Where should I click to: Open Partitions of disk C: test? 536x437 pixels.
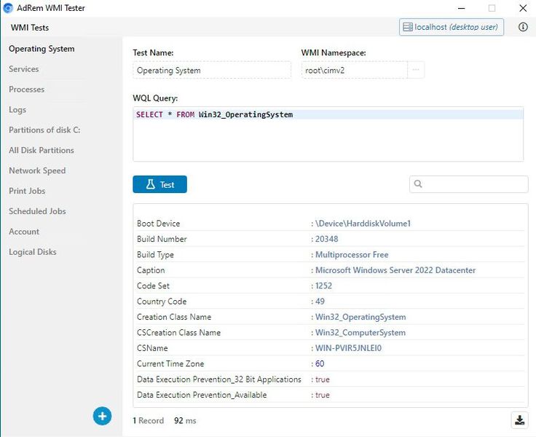pyautogui.click(x=44, y=130)
